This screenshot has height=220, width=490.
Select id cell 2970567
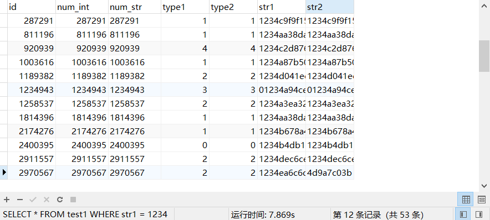pos(32,172)
